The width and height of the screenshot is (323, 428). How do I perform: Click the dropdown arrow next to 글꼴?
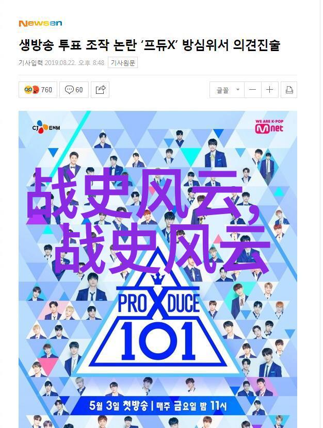click(238, 90)
